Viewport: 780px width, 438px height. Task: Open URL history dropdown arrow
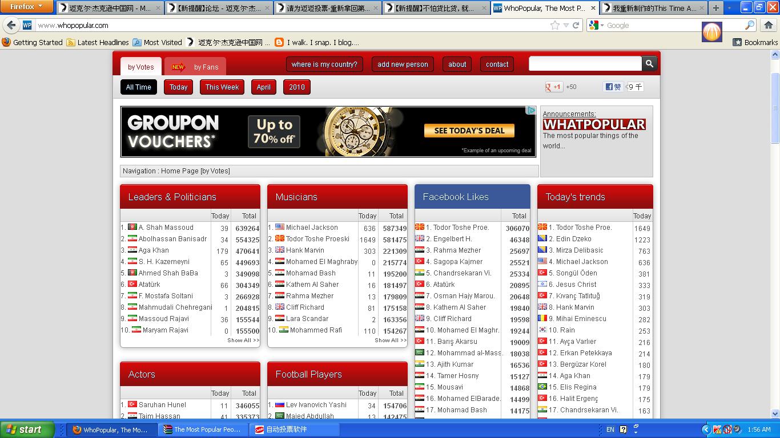point(566,25)
